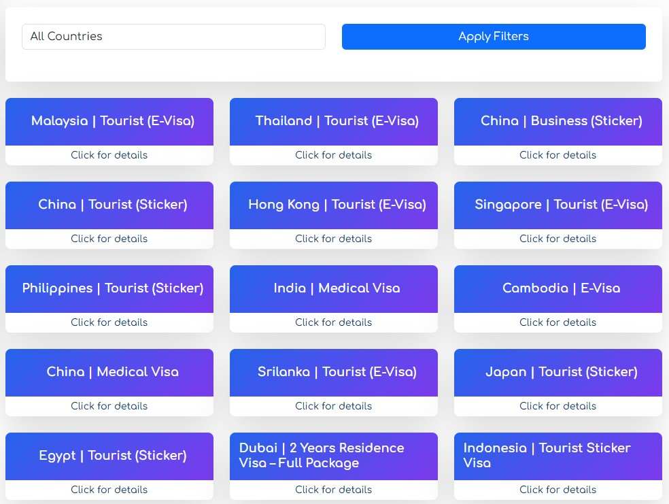Image resolution: width=669 pixels, height=504 pixels.
Task: Click details link under Dubai card
Action: tap(334, 490)
